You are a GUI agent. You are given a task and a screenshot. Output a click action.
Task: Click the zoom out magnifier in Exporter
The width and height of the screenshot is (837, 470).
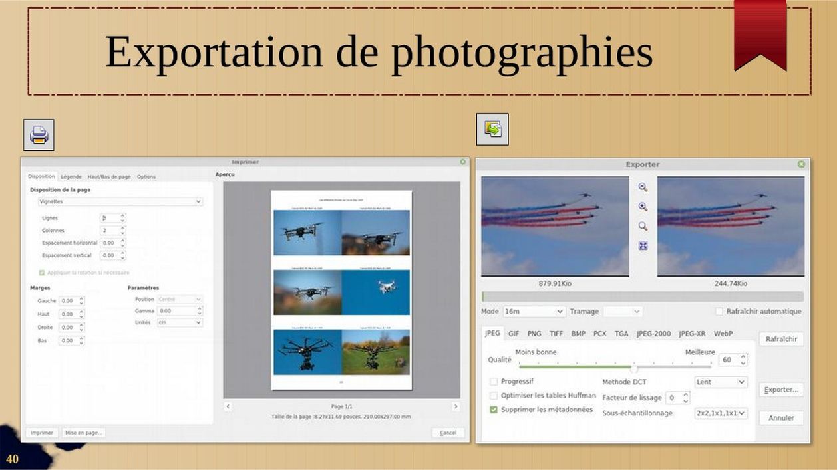coord(643,187)
